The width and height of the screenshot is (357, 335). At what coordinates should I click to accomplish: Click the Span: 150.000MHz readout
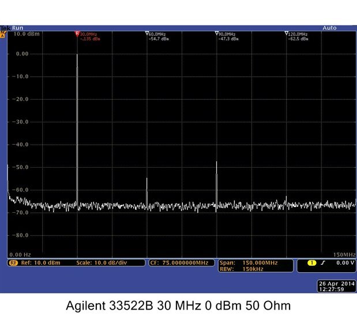point(249,263)
